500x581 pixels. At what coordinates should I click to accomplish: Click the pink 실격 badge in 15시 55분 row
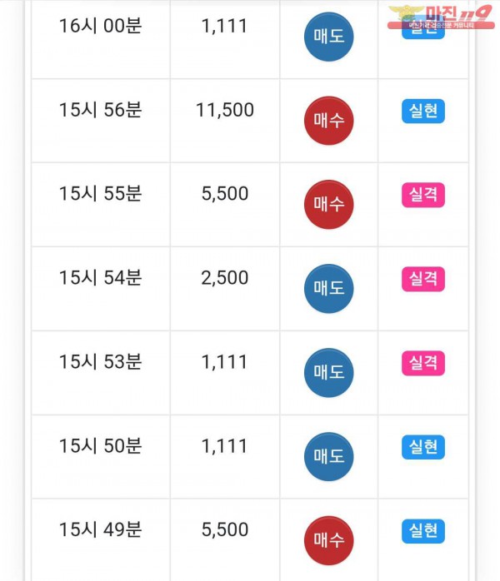pos(423,196)
